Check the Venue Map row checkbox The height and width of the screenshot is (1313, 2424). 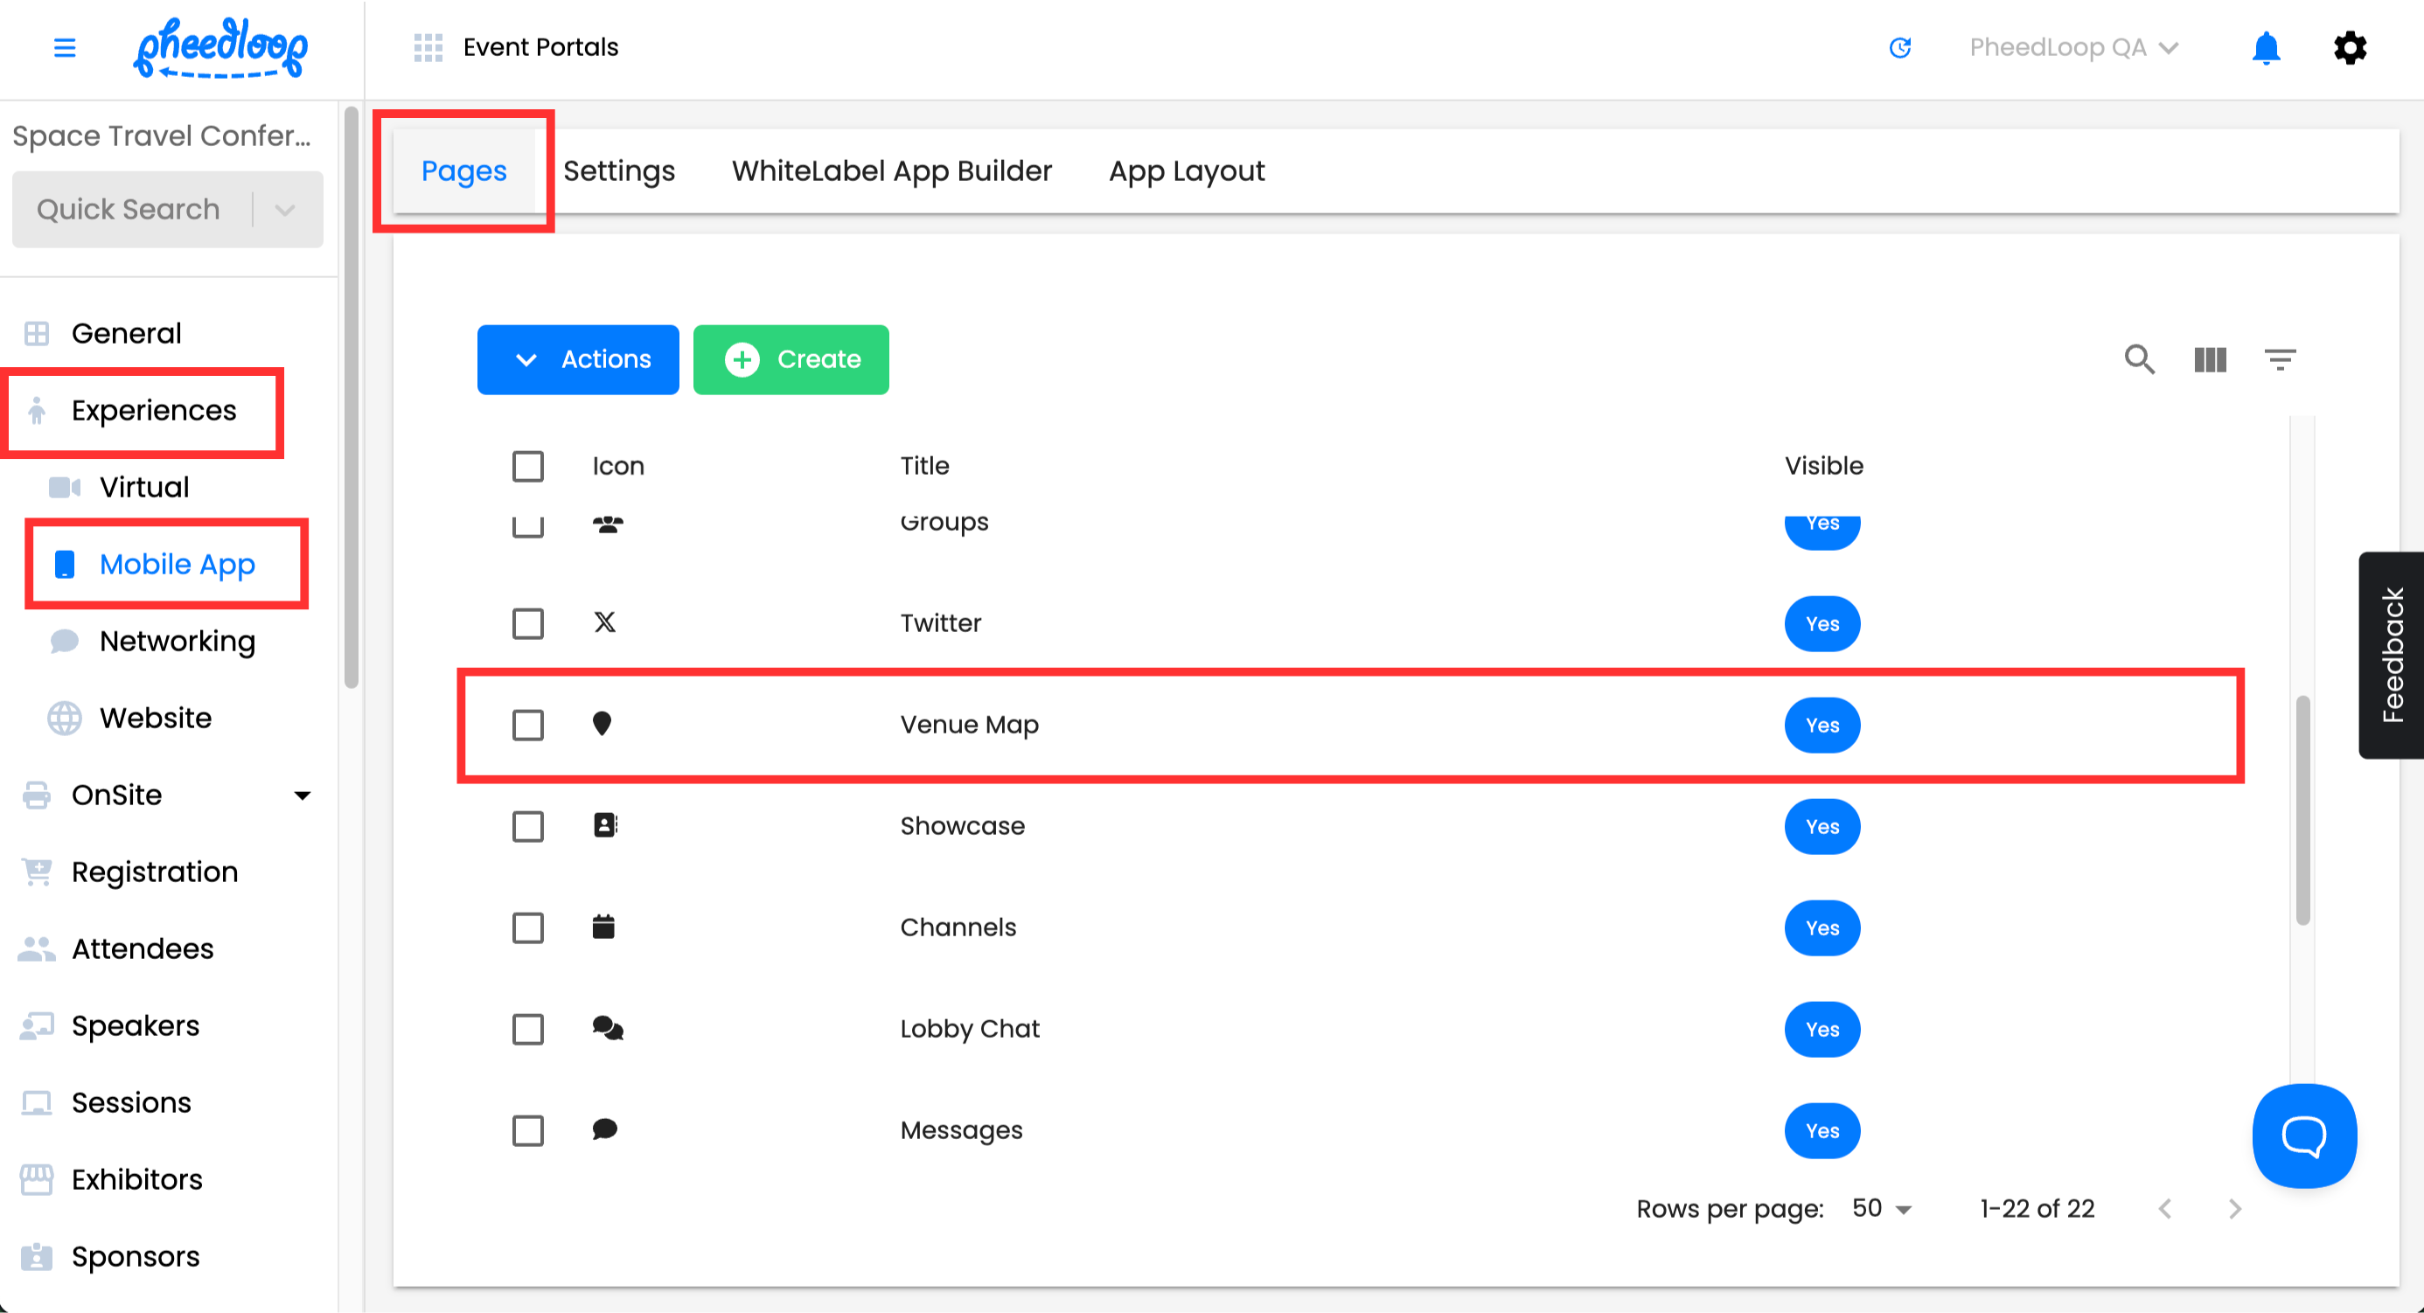click(x=528, y=726)
